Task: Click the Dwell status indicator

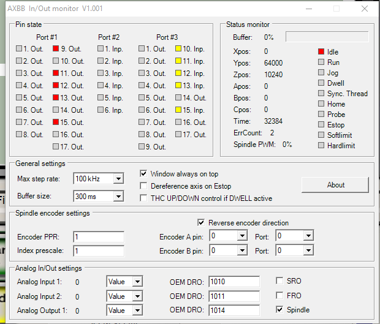Action: pyautogui.click(x=321, y=83)
